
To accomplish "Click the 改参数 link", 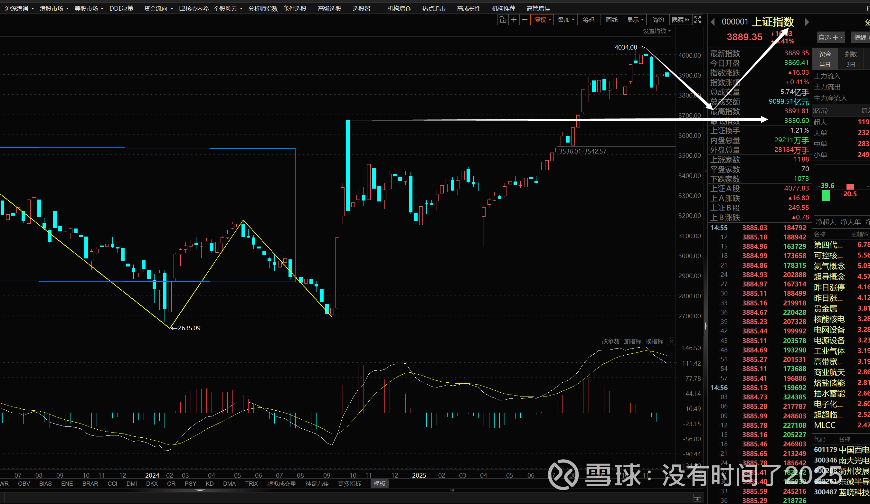I will tap(610, 341).
